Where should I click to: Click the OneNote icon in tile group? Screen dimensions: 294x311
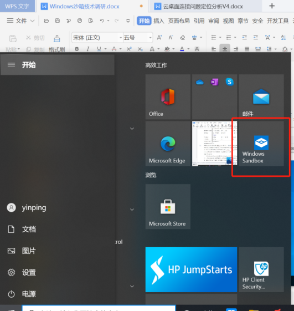(x=215, y=82)
